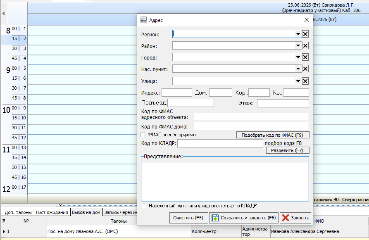
Task: Click Сохранить и закрыть (F6) button
Action: (x=244, y=218)
